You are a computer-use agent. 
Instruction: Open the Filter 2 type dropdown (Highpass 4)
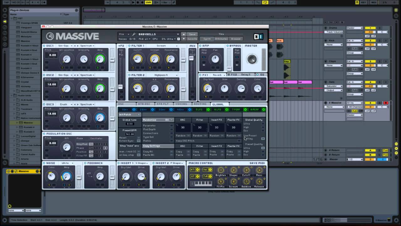[162, 75]
